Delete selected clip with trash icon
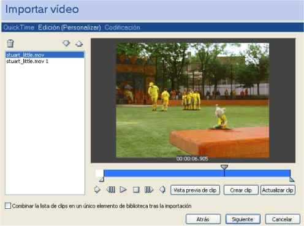The image size is (304, 226). click(x=10, y=43)
